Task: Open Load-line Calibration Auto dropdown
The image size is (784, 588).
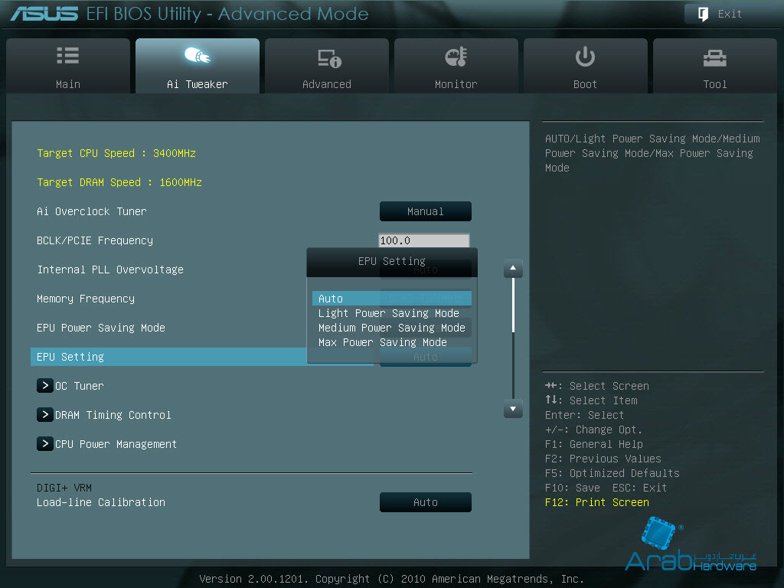Action: (x=426, y=502)
